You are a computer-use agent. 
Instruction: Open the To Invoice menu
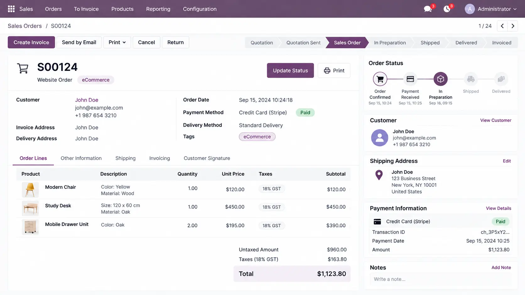tap(86, 9)
